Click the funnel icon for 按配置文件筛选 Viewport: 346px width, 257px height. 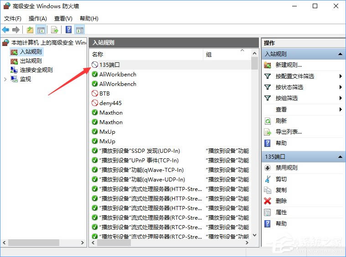pos(268,76)
